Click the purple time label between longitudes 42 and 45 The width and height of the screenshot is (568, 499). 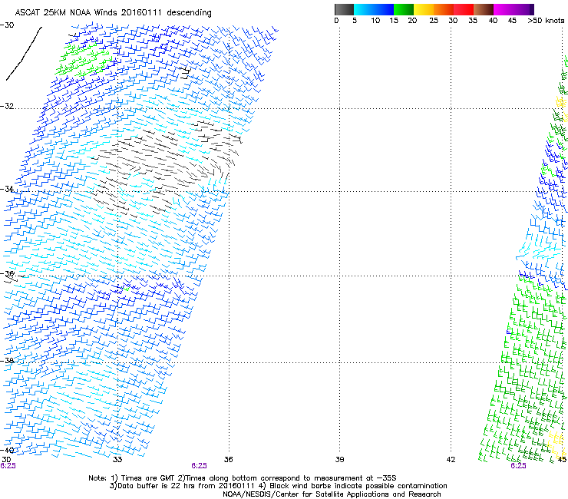pos(518,466)
